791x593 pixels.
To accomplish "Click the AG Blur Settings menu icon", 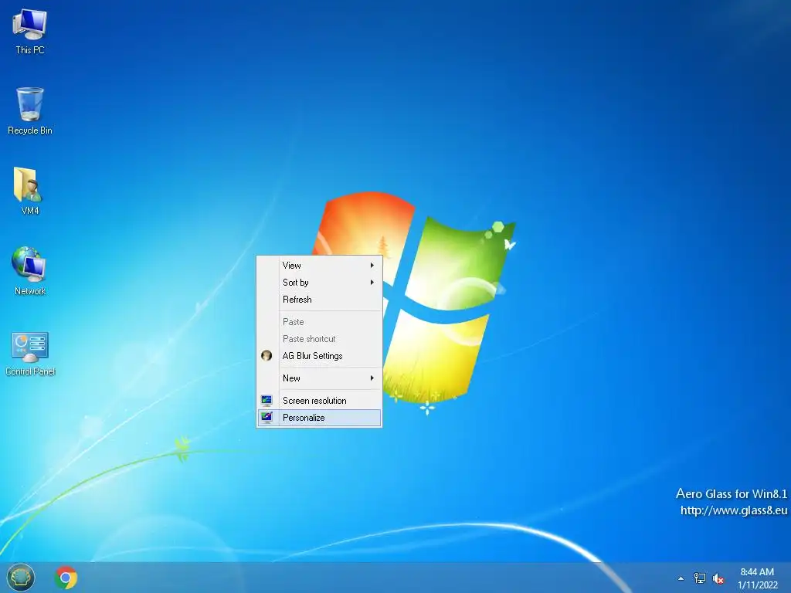I will pyautogui.click(x=266, y=356).
